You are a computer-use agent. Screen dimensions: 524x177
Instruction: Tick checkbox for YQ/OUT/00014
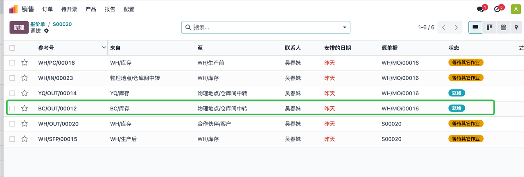12,93
